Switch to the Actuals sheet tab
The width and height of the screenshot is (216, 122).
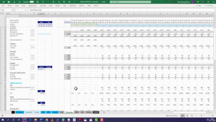click(55, 112)
